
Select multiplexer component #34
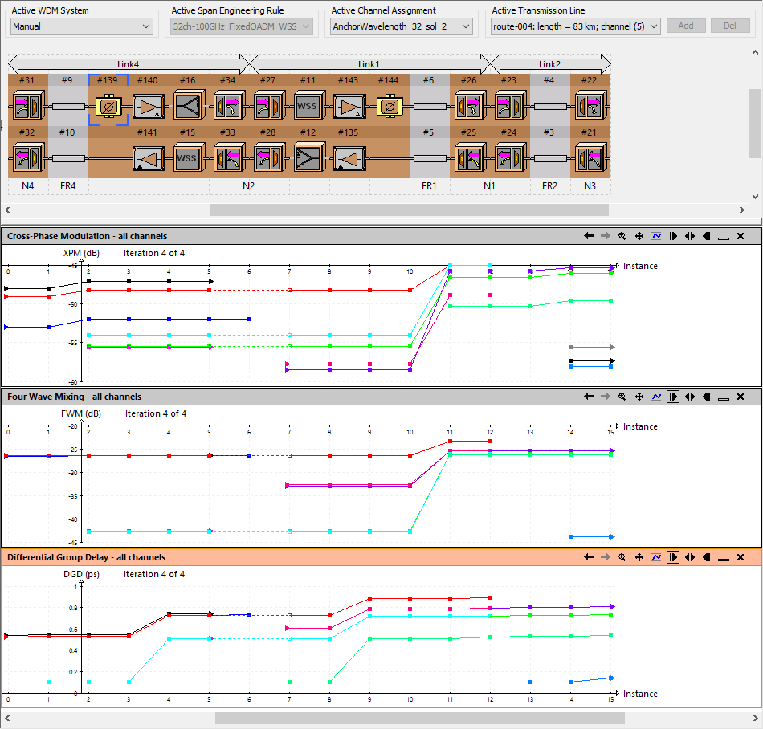(x=229, y=105)
